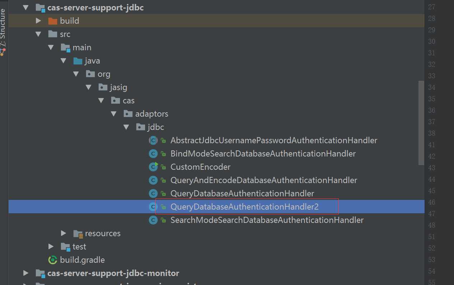Screen dimensions: 454x285
Task: Click the project tree vertical scrollbar
Action: [421, 122]
